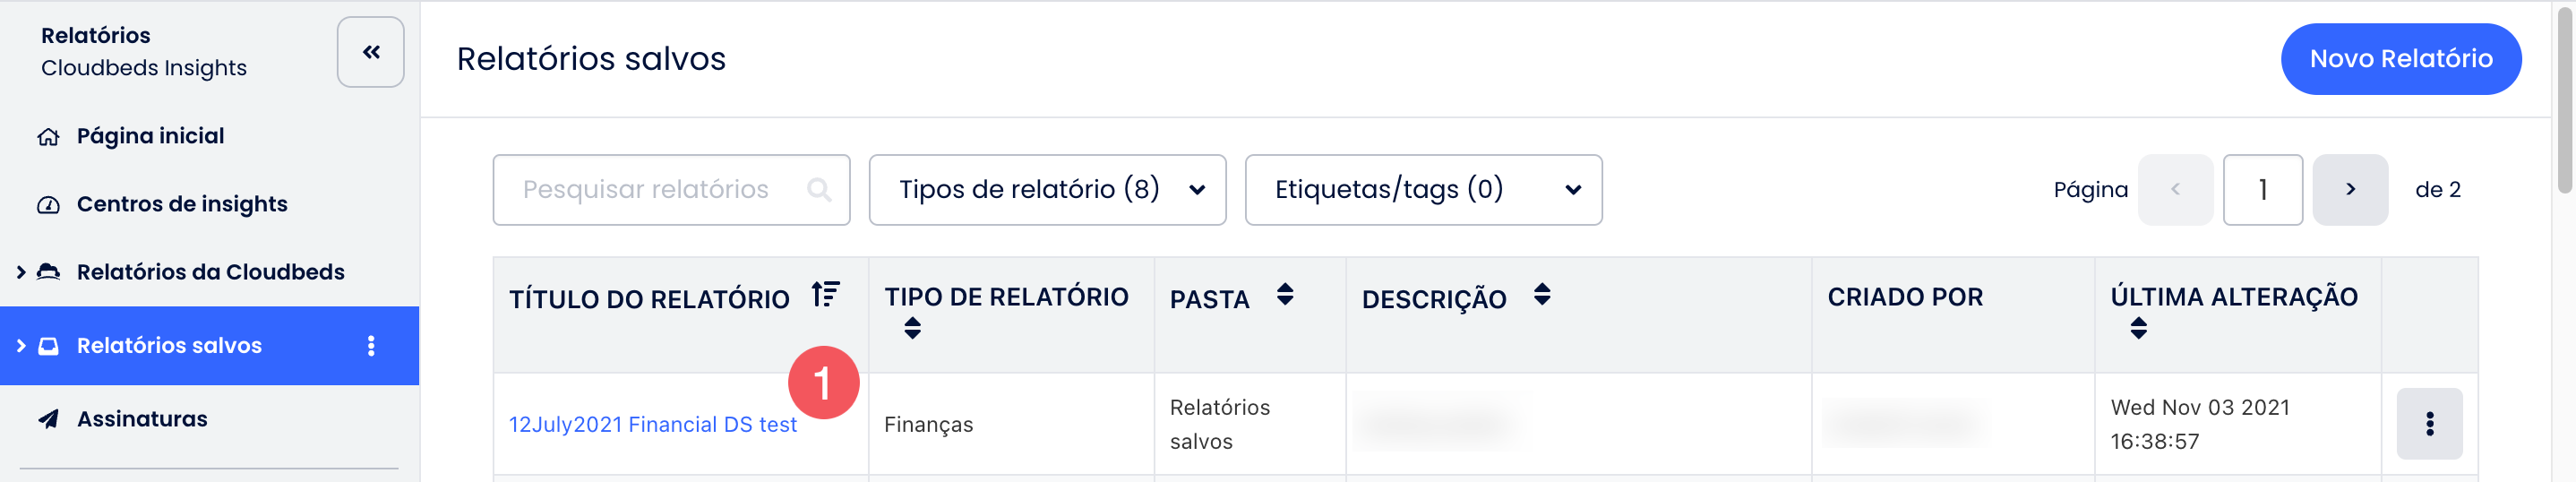The height and width of the screenshot is (482, 2576).
Task: Click the search magnifier icon
Action: coord(819,190)
